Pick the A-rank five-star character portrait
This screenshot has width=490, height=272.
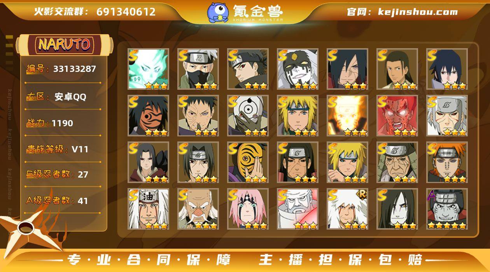pos(447,209)
